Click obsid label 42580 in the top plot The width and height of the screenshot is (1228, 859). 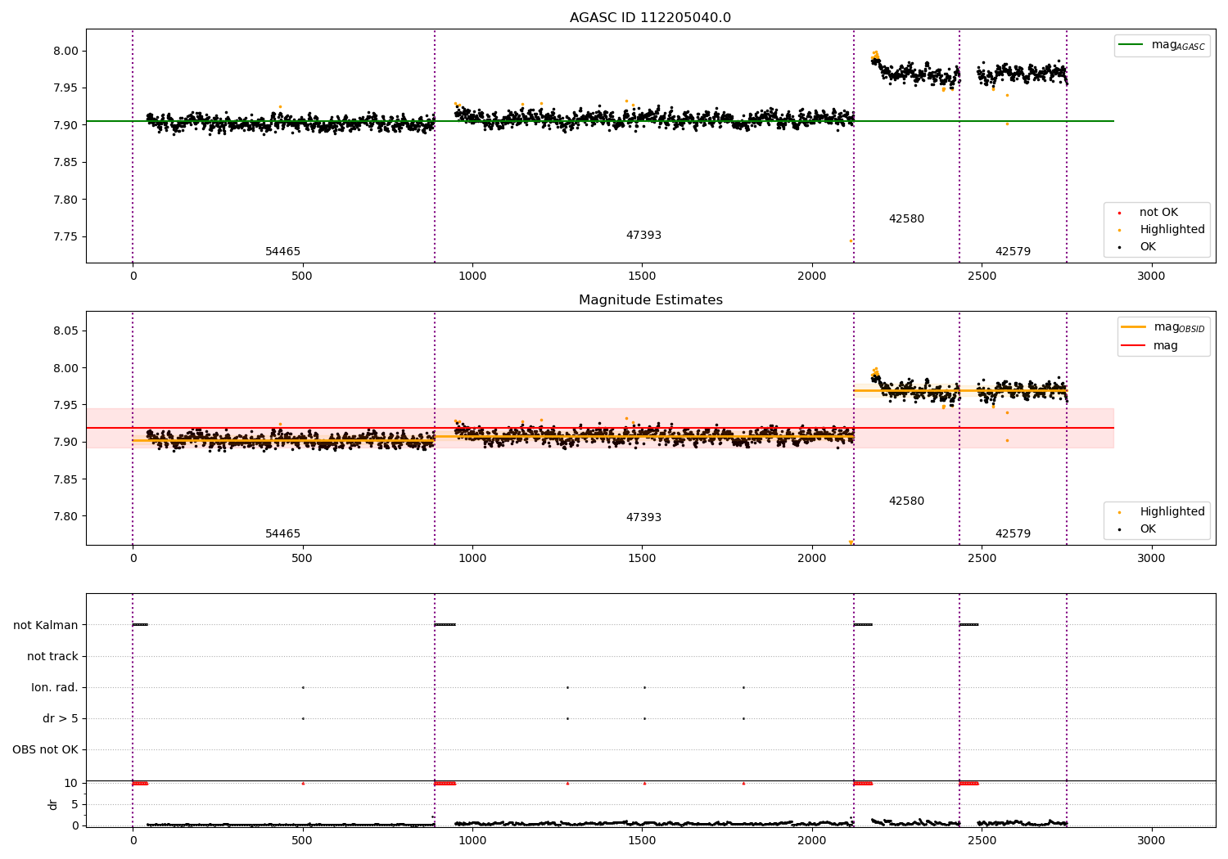point(906,219)
